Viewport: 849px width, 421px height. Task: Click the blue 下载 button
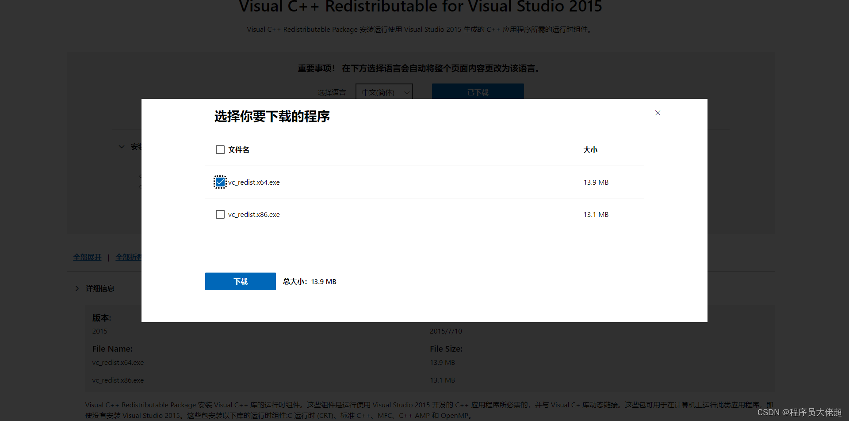point(241,281)
